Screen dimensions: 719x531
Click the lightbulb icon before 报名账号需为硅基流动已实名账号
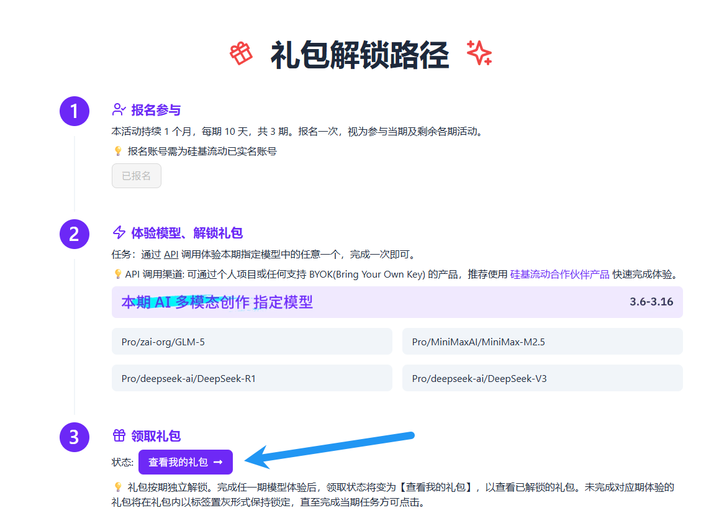(118, 151)
